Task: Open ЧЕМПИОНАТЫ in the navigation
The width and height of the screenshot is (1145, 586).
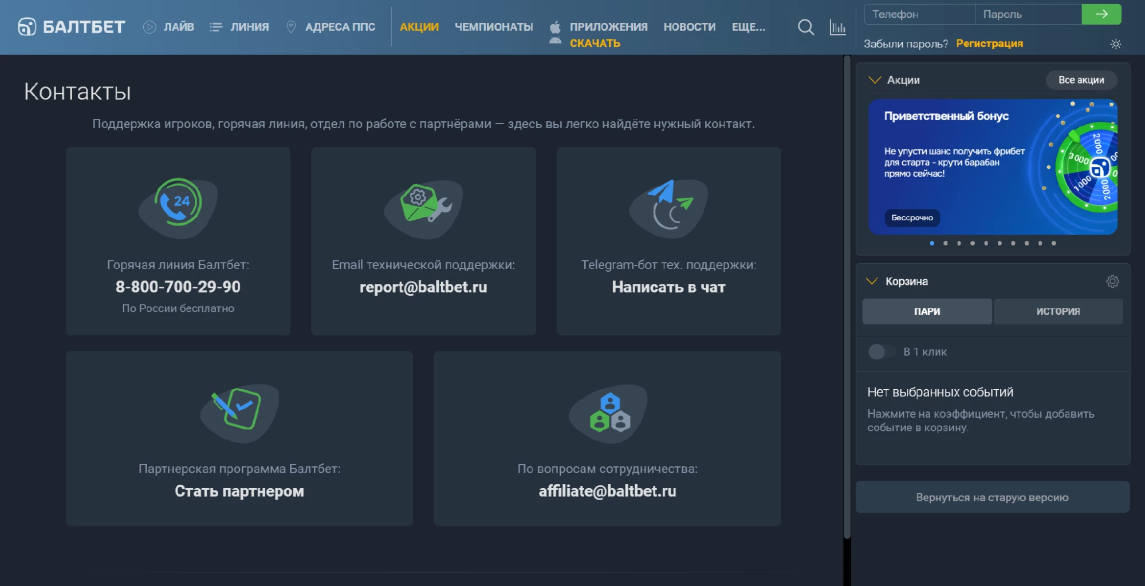Action: pos(494,27)
